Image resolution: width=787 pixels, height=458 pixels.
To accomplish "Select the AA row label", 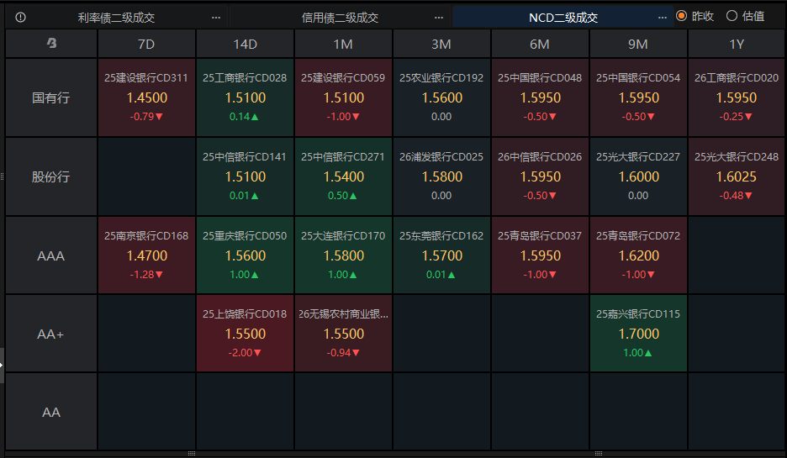I will pos(51,412).
